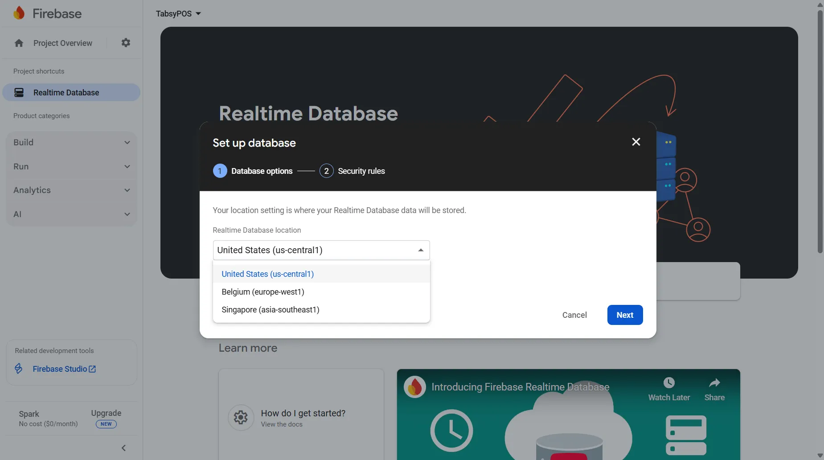Click the Next button

[x=625, y=315]
